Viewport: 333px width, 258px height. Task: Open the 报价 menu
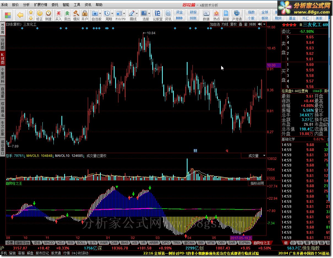point(15,5)
